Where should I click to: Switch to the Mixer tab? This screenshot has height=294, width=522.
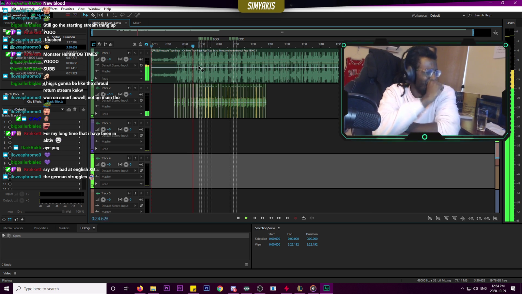137,23
